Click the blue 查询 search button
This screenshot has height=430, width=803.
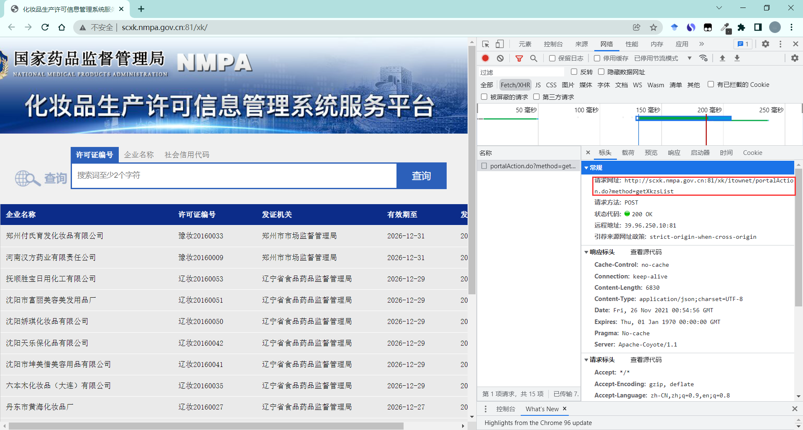coord(421,176)
